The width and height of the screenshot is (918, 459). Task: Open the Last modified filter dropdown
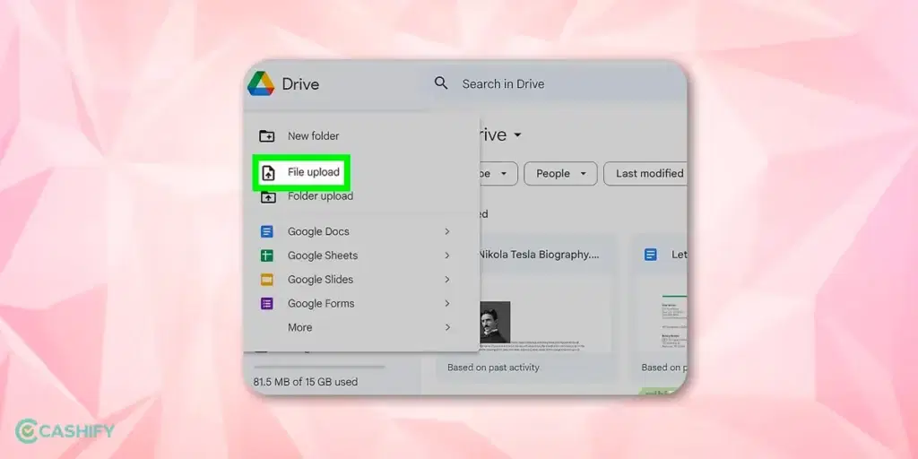pyautogui.click(x=645, y=173)
